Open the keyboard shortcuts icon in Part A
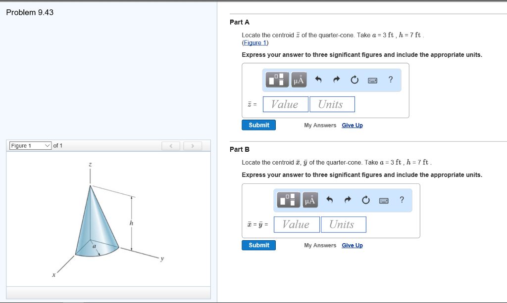Image resolution: width=507 pixels, height=303 pixels. point(373,80)
